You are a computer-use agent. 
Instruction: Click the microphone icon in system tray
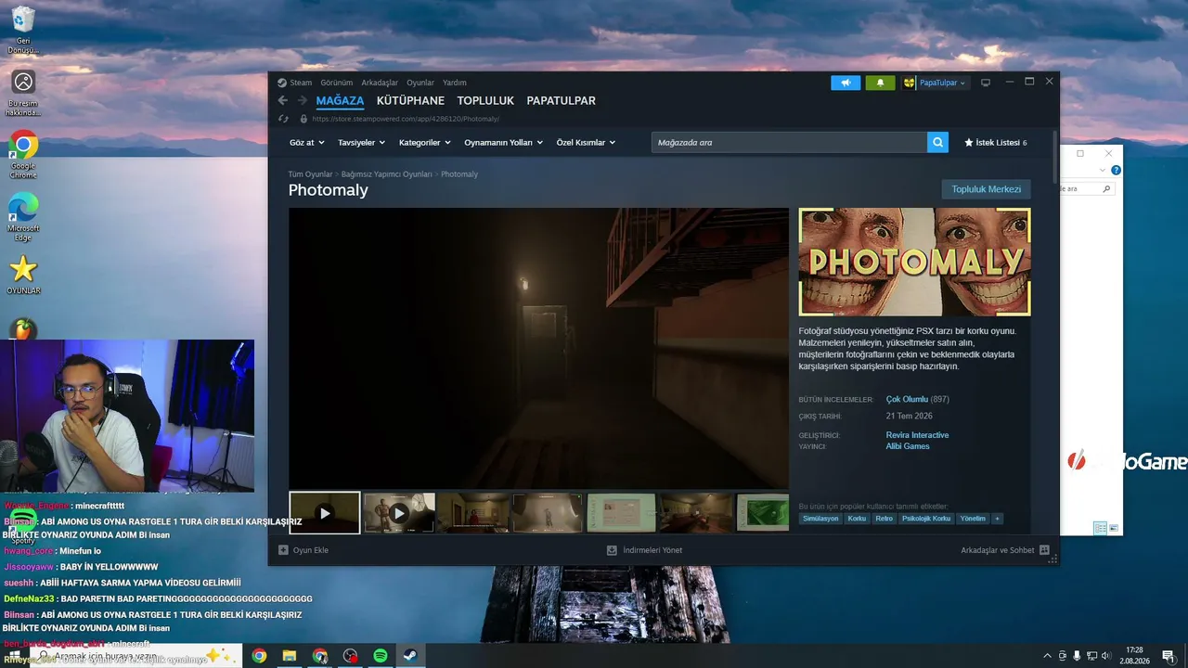coord(1078,656)
